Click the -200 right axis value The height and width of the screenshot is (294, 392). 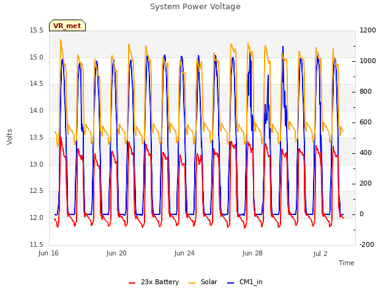(367, 244)
